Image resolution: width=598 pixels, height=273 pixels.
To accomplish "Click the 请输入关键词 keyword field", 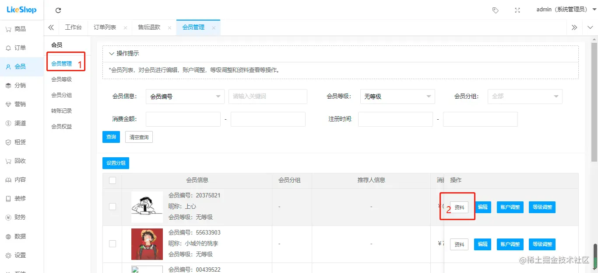I will 268,97.
